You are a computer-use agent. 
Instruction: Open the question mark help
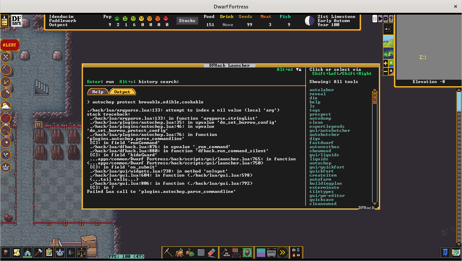[x=391, y=19]
